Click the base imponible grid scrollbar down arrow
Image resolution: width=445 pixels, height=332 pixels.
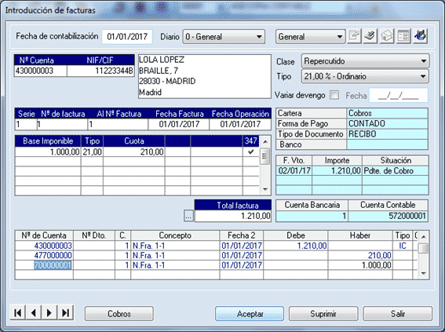(265, 189)
